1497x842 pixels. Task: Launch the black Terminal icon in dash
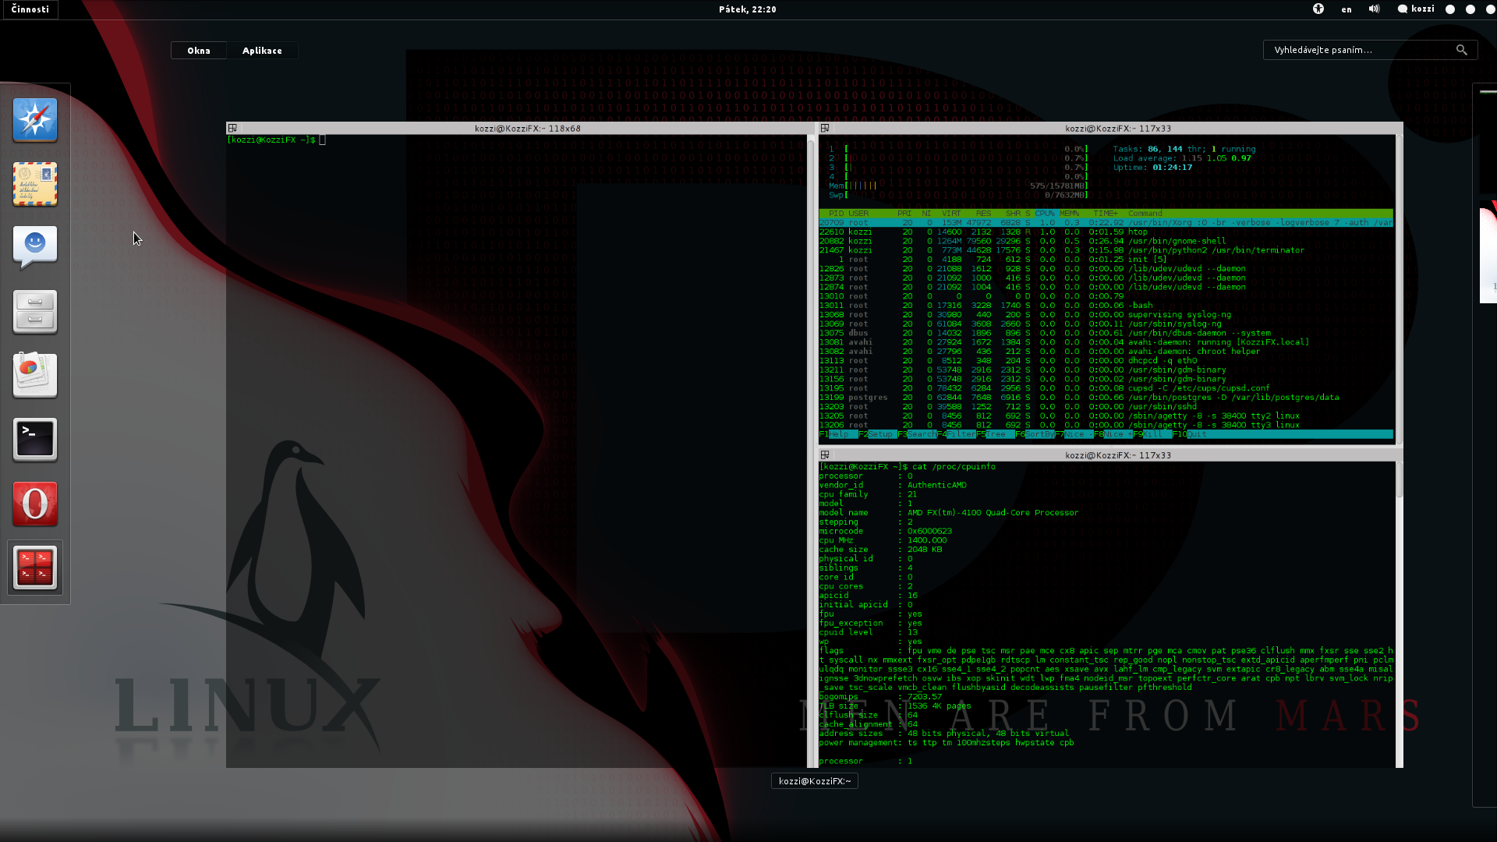tap(35, 440)
